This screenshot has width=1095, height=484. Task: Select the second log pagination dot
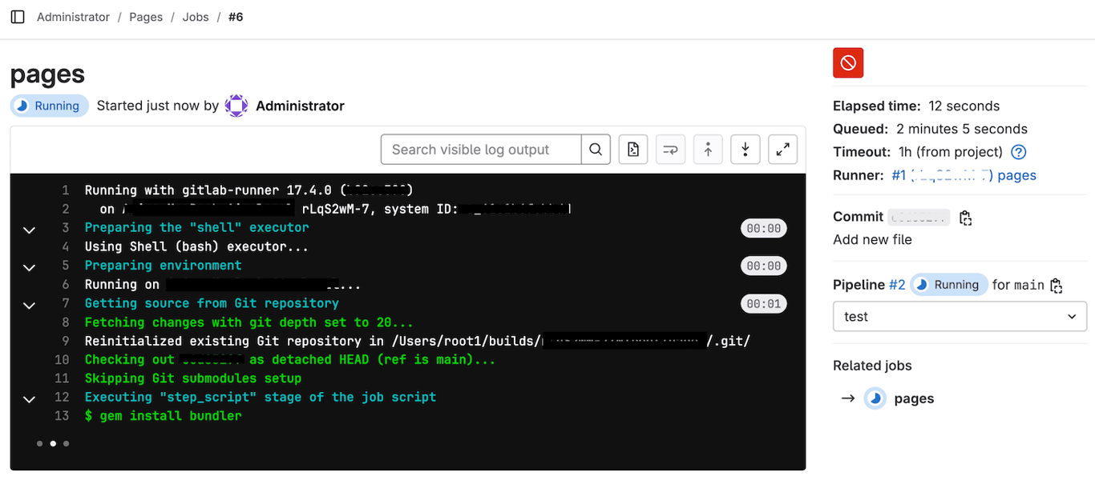[x=52, y=443]
